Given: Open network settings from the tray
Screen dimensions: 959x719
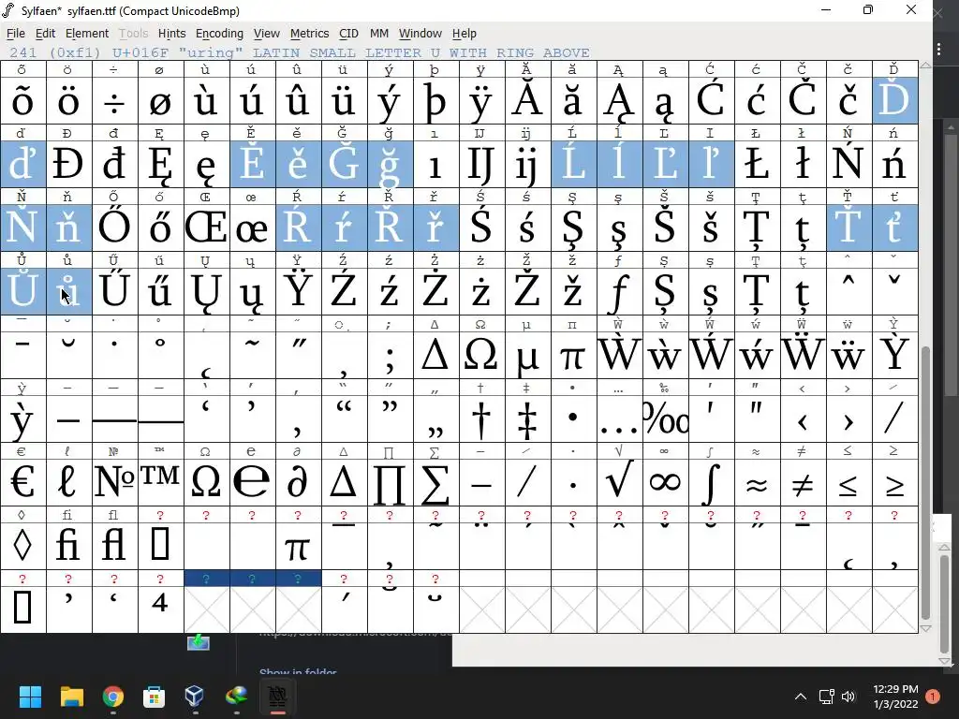Looking at the screenshot, I should 827,697.
